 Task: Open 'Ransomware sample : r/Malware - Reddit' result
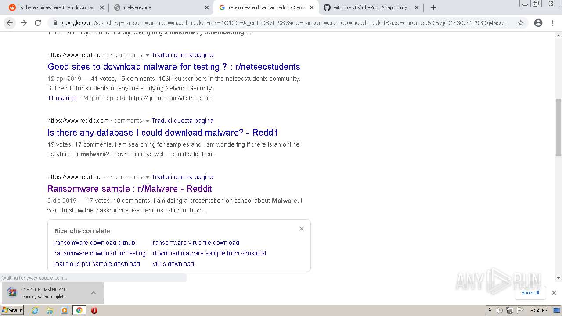coord(130,189)
